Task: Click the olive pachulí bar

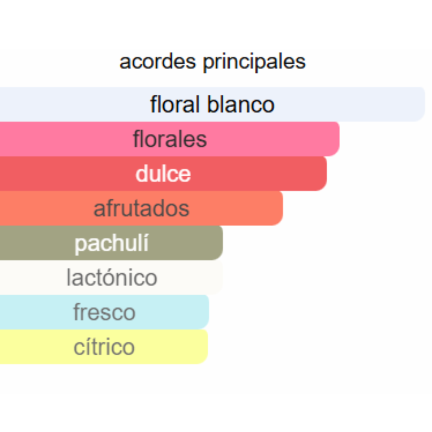Action: click(x=111, y=243)
